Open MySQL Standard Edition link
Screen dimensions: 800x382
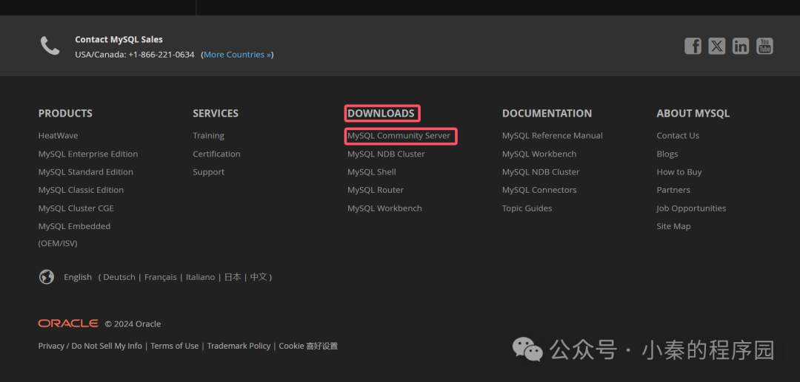click(x=86, y=172)
